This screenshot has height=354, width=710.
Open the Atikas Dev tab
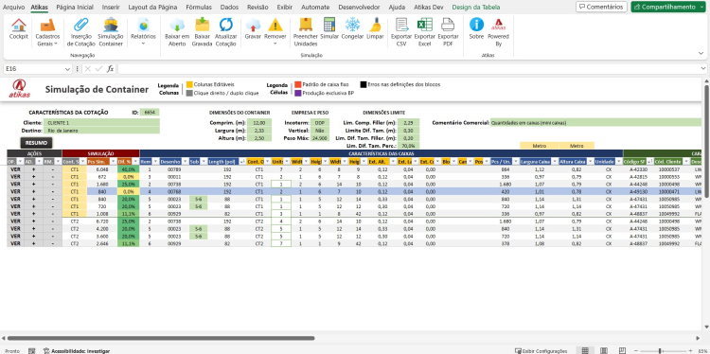tap(428, 8)
